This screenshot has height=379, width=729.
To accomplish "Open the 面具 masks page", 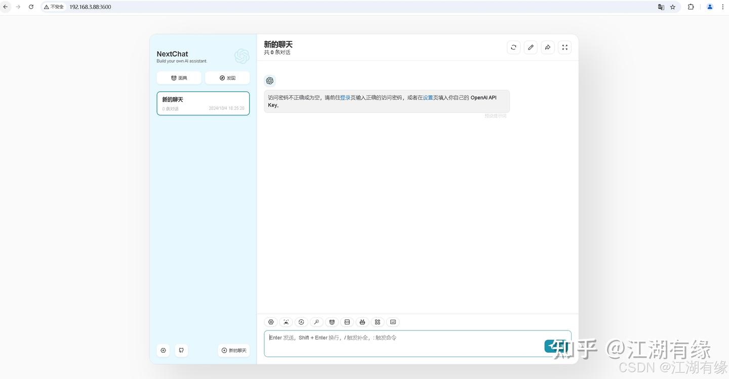I will coord(179,78).
